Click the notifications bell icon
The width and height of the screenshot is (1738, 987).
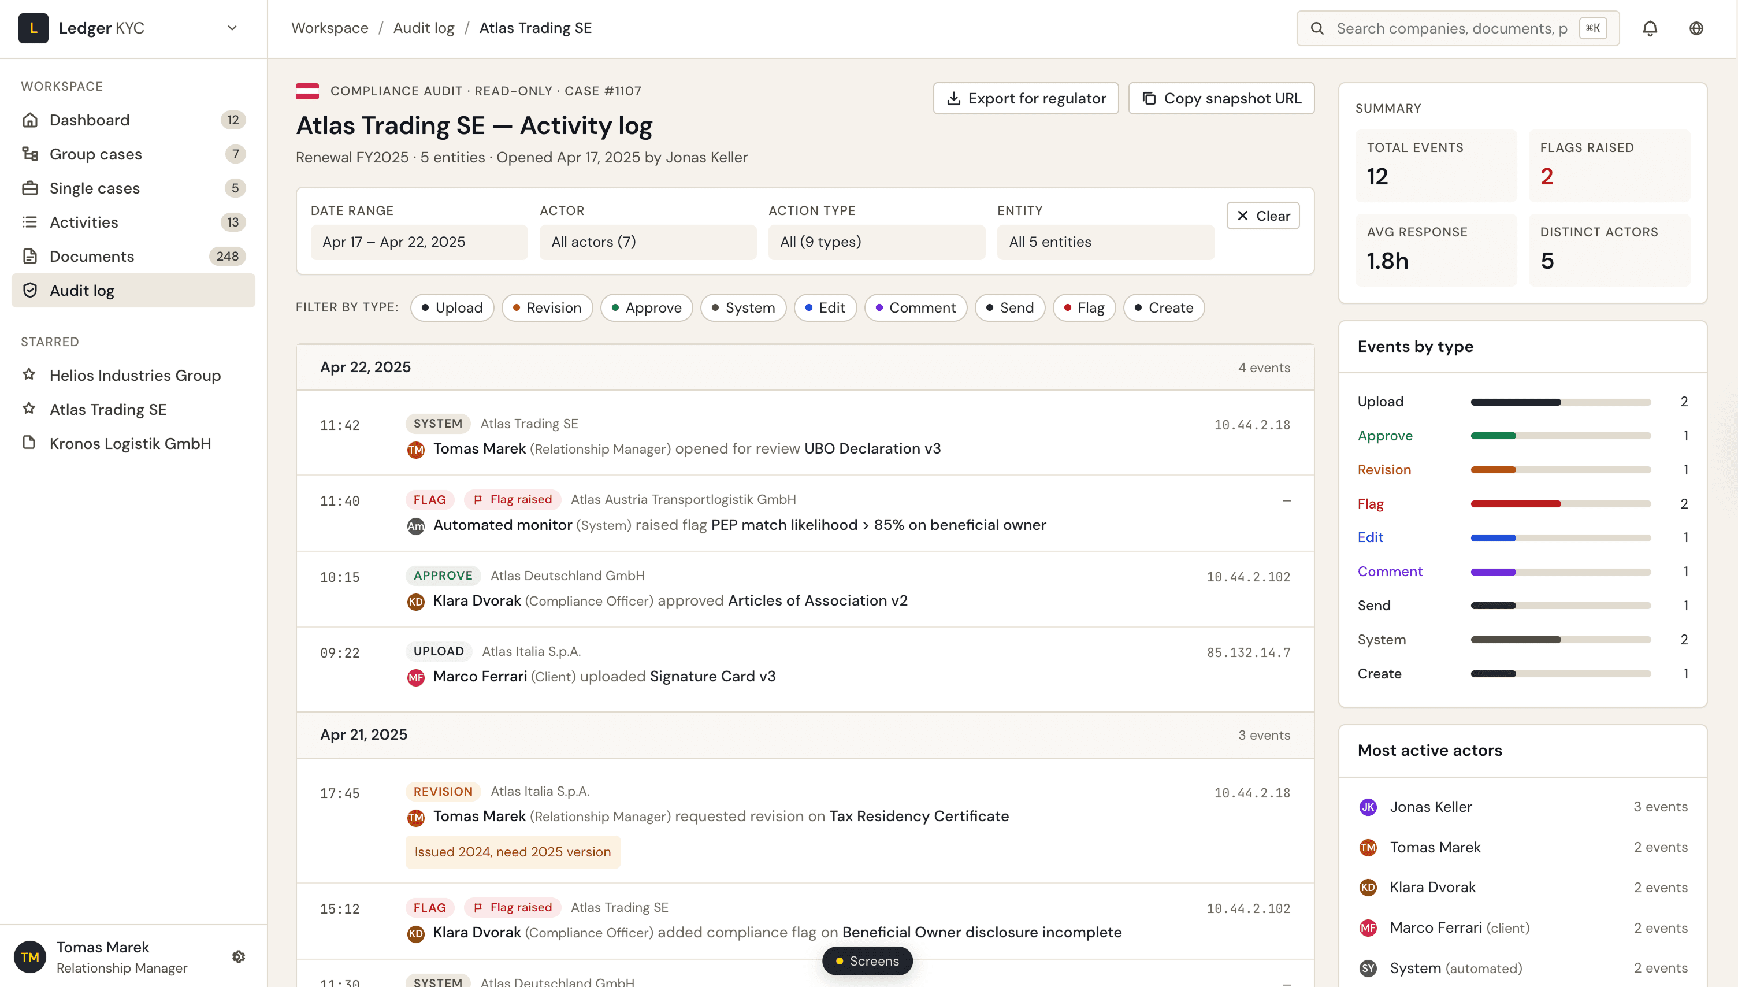point(1649,28)
